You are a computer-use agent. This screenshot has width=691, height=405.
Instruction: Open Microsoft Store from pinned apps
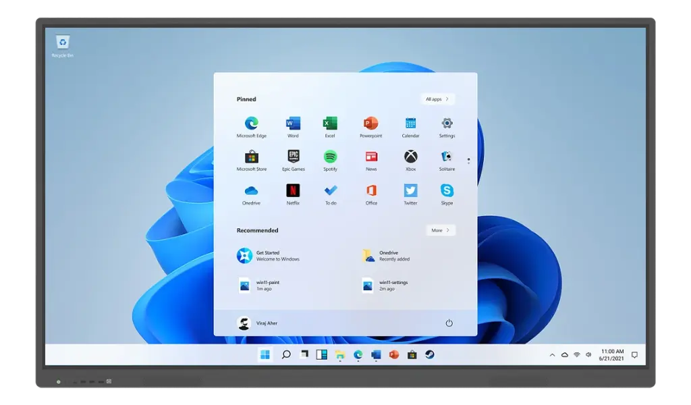tap(252, 161)
